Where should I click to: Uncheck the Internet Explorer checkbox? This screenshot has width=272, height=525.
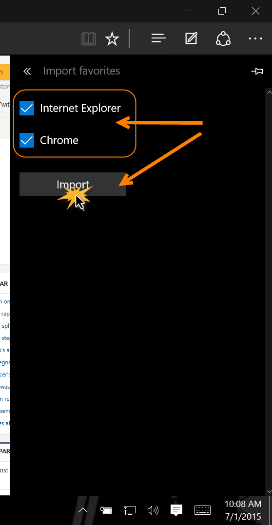[27, 108]
